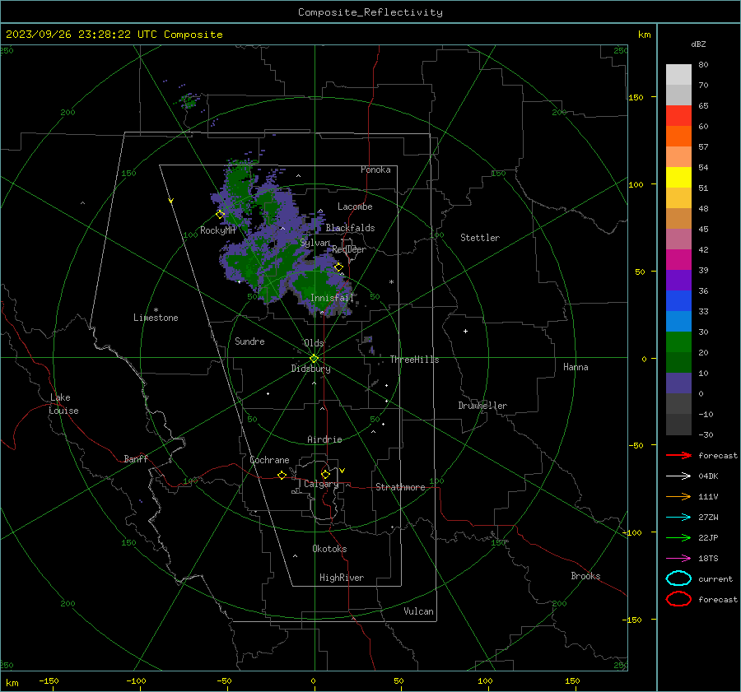This screenshot has width=741, height=692.
Task: Click the Vulcan label
Action: click(418, 611)
